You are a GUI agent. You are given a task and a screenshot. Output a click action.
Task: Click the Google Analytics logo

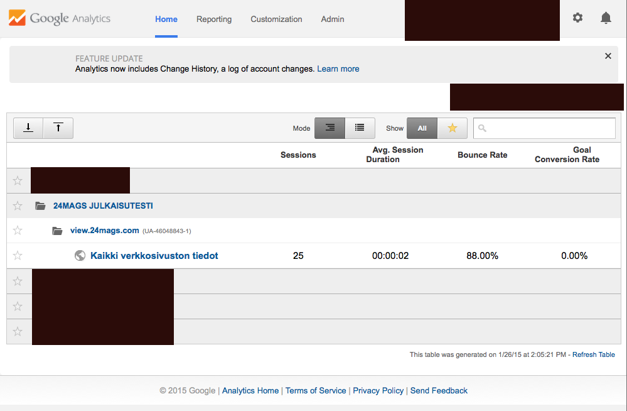[60, 18]
